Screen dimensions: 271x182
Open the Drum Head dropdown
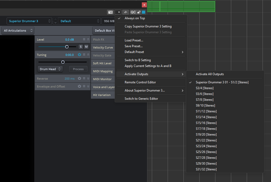[50, 69]
